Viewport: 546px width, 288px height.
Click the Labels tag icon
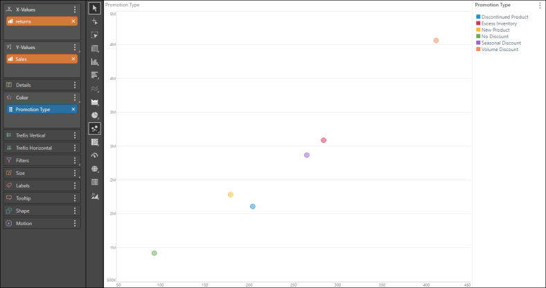pyautogui.click(x=10, y=186)
